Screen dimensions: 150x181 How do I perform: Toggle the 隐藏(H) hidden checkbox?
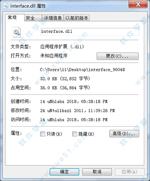tap(75, 134)
